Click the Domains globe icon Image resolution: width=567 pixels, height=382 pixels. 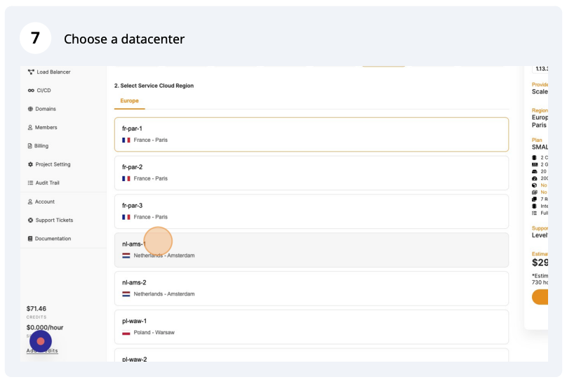(x=30, y=109)
